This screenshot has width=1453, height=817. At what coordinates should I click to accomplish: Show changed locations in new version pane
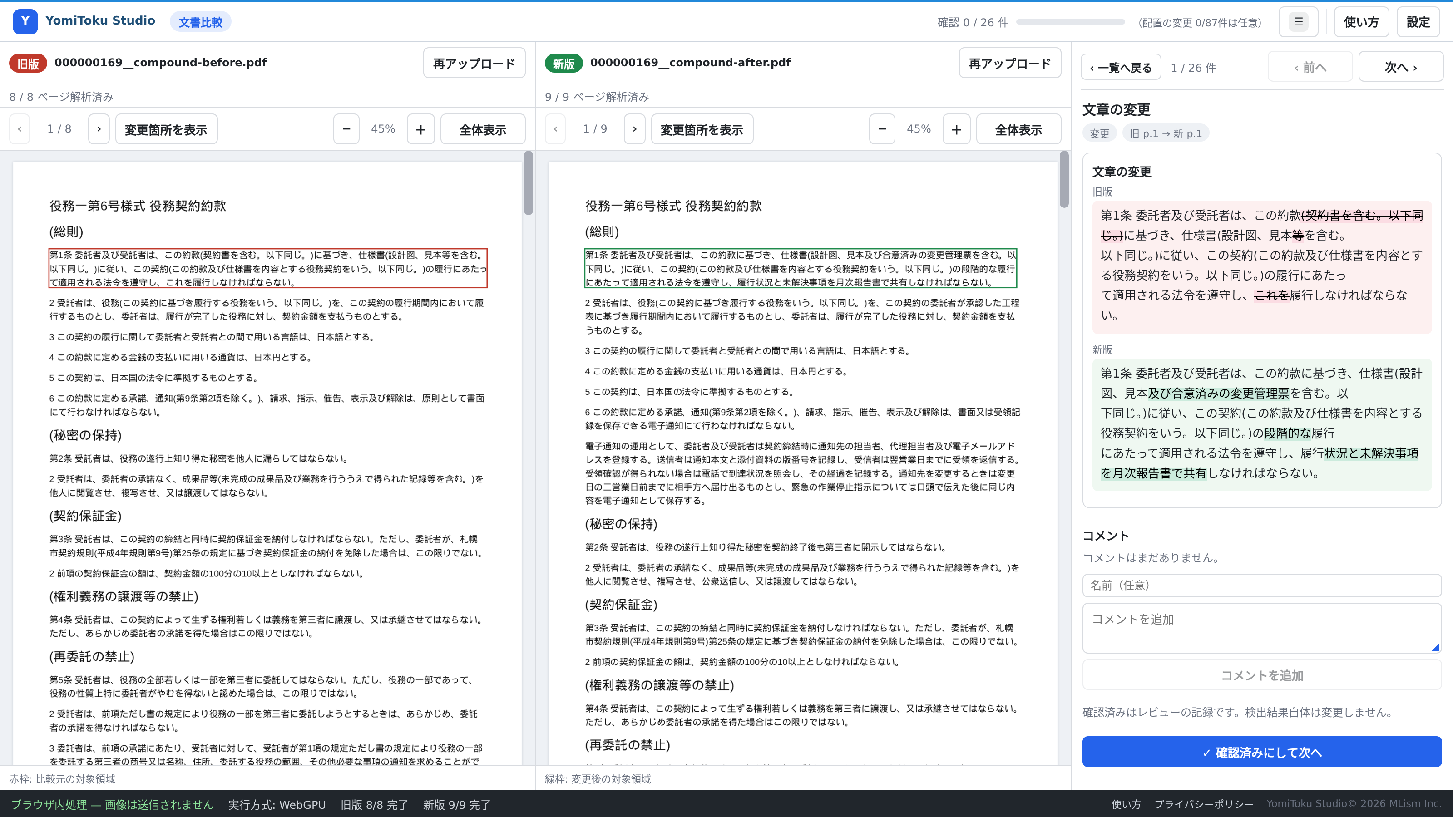click(x=702, y=129)
